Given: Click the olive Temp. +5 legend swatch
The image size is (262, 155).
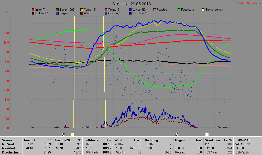Looking at the screenshot, I should coord(82,10).
